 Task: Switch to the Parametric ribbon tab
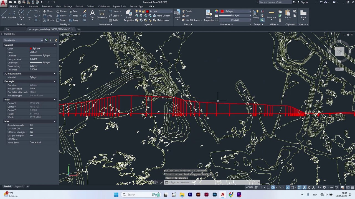pos(47,6)
